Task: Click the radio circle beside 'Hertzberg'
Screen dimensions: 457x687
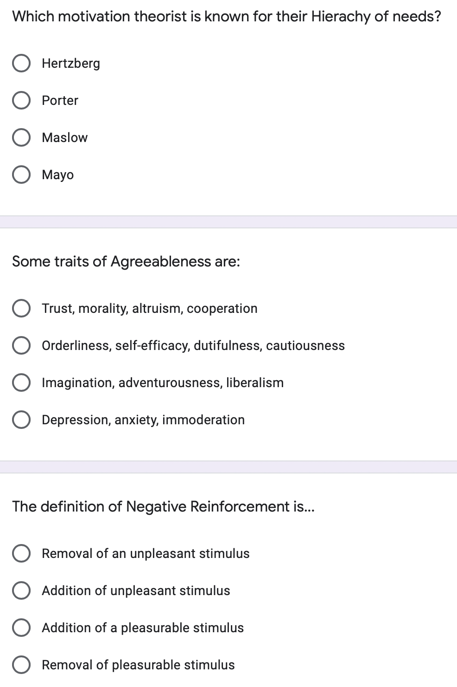Action: tap(21, 63)
